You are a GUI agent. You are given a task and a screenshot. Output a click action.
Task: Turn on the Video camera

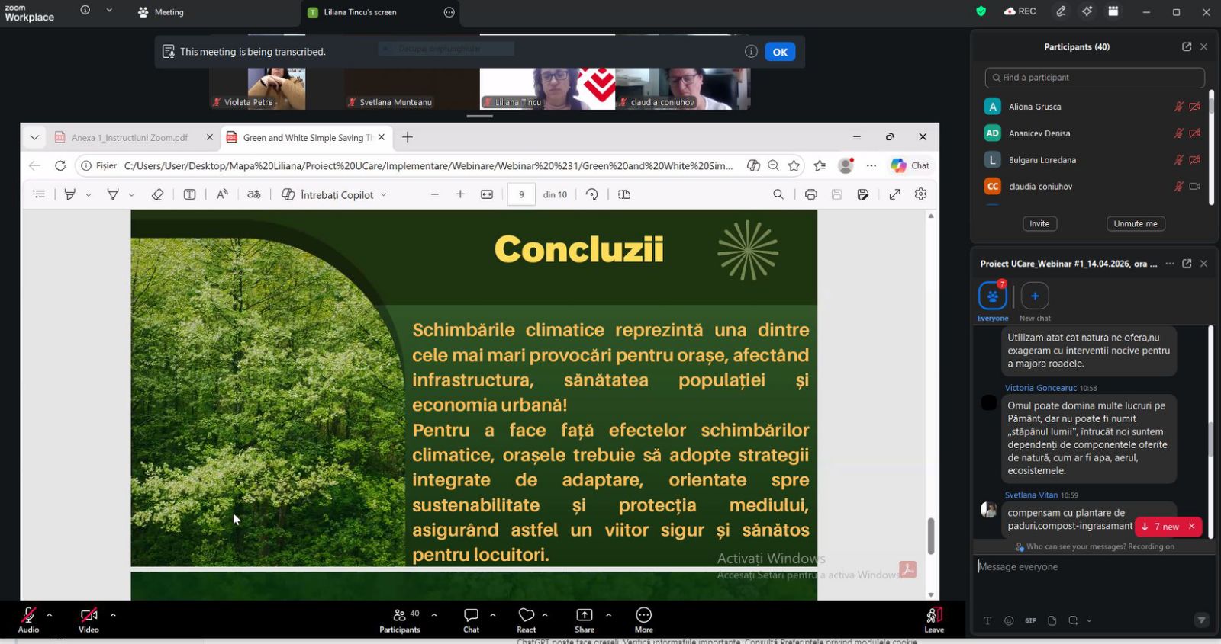[89, 615]
